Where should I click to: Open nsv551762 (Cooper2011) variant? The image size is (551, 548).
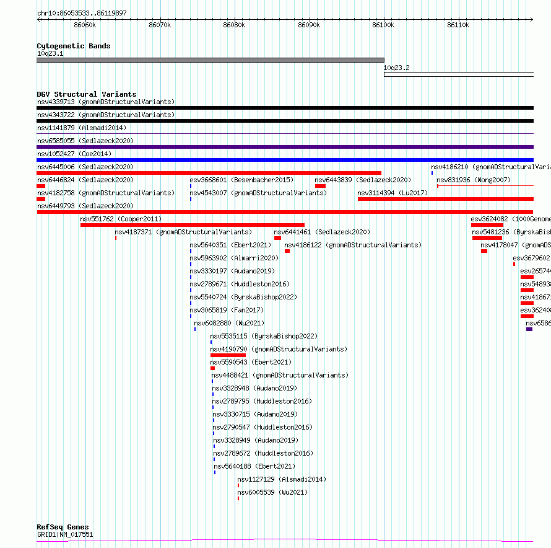click(121, 219)
